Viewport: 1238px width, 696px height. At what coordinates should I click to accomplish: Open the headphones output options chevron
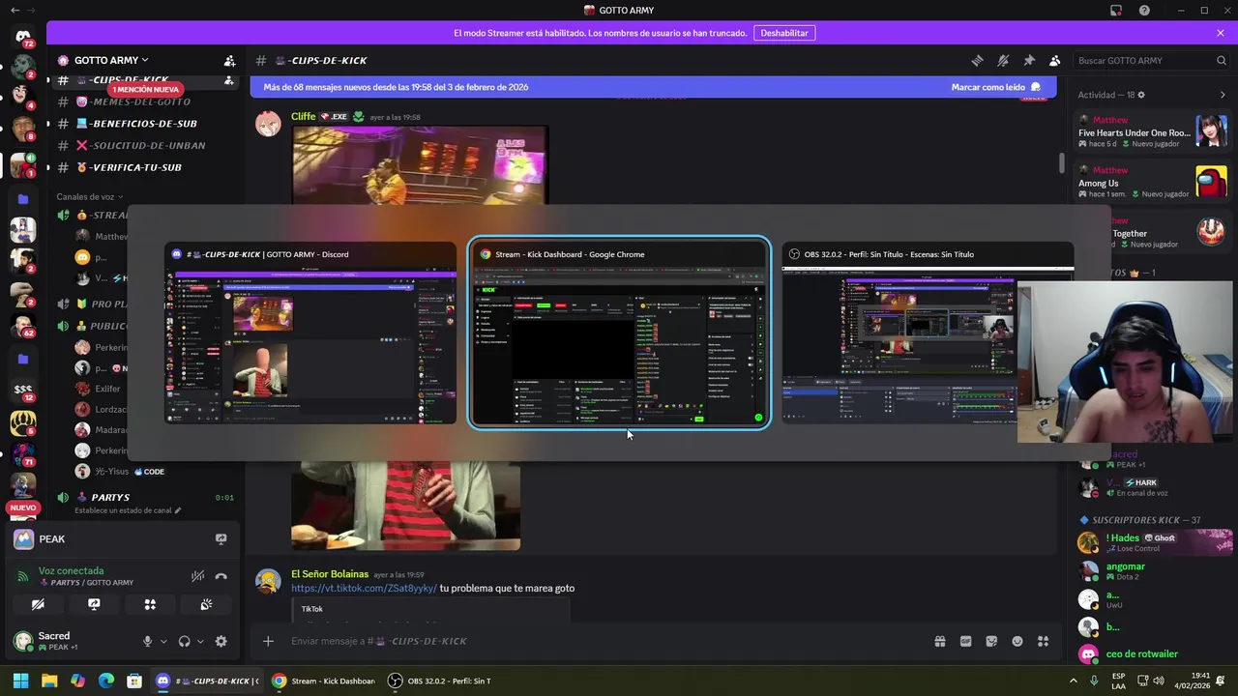pyautogui.click(x=200, y=641)
